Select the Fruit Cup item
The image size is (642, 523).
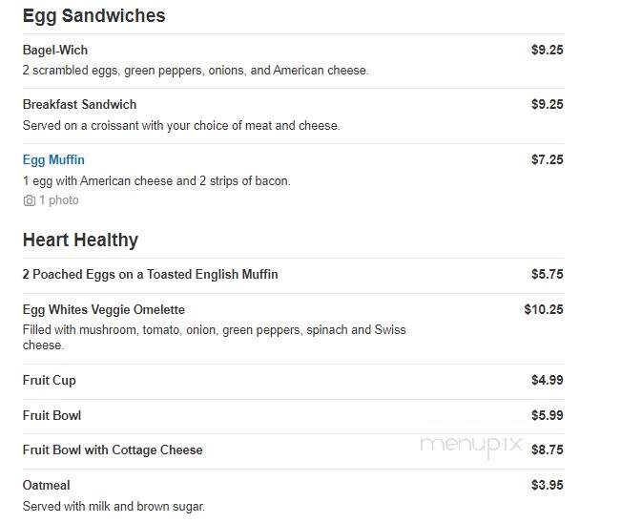pyautogui.click(x=50, y=381)
